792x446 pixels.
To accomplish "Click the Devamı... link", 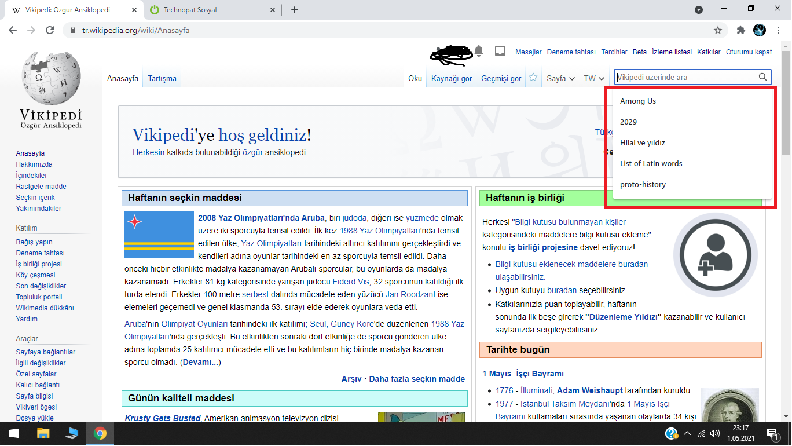I will (201, 363).
